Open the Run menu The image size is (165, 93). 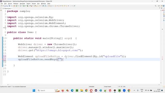click(38, 4)
